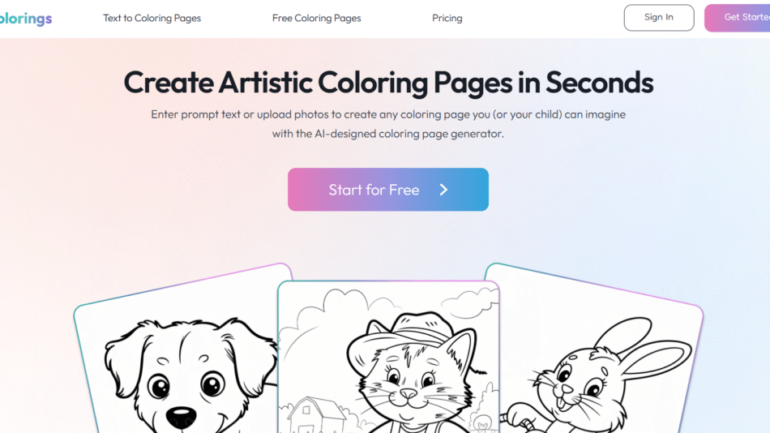Click the AI-designed coloring page generator text
This screenshot has width=770, height=433.
click(x=409, y=134)
